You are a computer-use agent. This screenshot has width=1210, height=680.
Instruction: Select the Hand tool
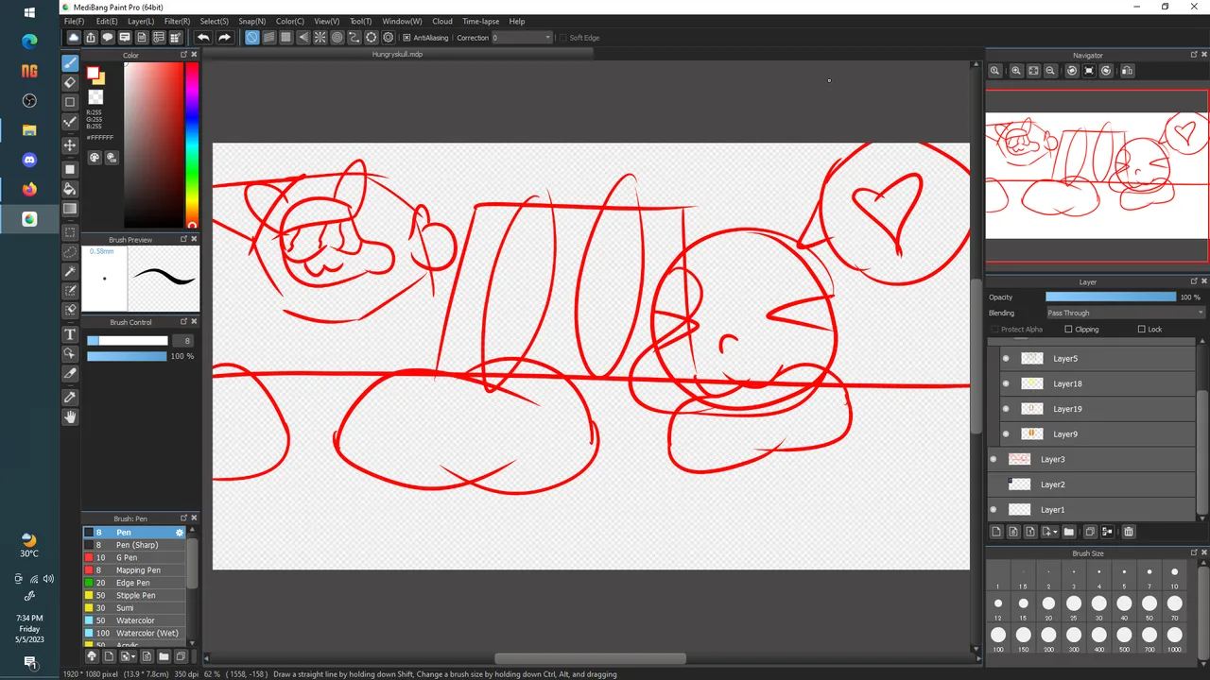pos(70,416)
